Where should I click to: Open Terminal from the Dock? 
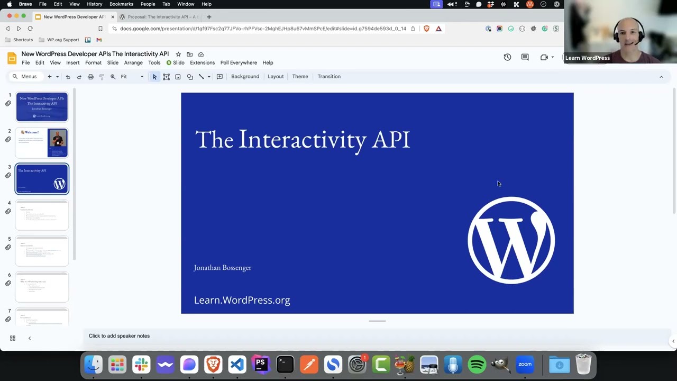tap(285, 365)
